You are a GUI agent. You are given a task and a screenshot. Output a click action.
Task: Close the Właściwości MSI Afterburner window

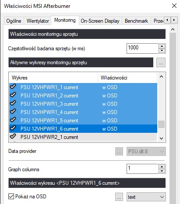(x=174, y=6)
